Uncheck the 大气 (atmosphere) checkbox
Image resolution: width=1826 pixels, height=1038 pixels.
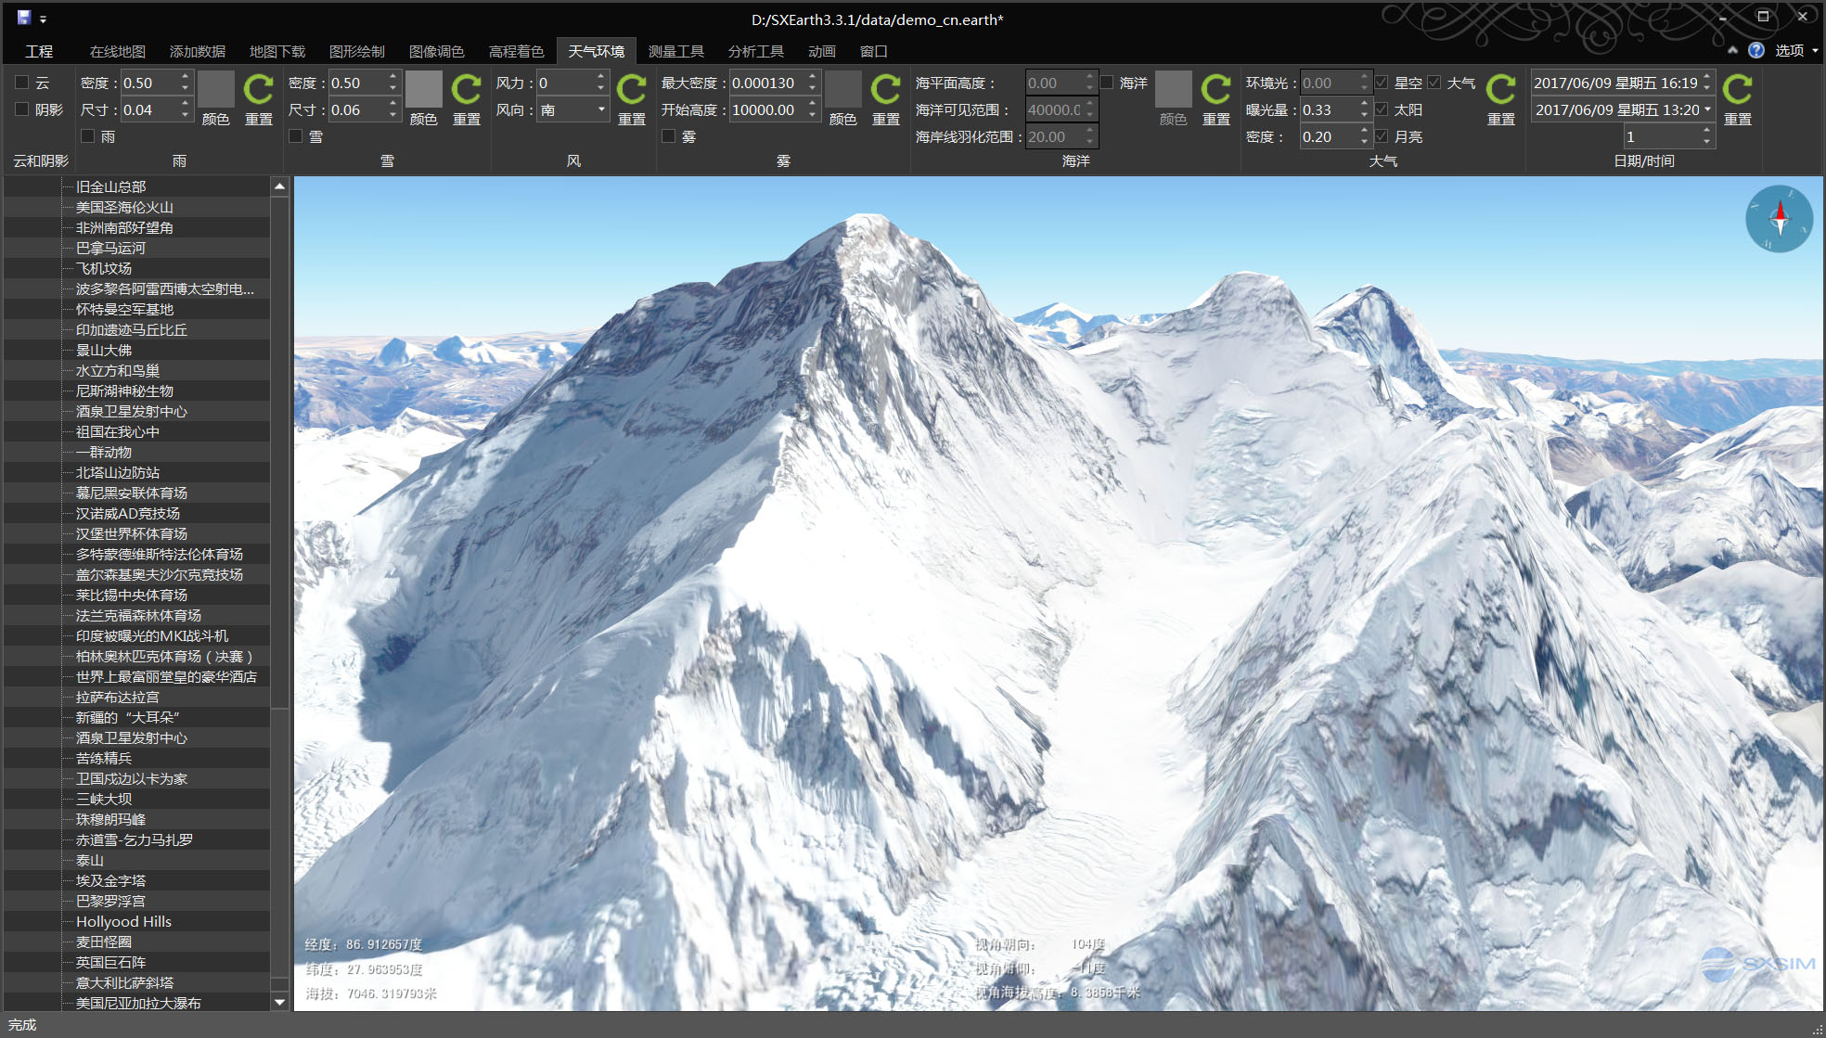(x=1434, y=83)
